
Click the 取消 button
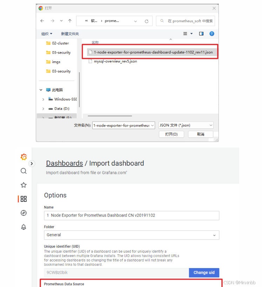tap(201, 134)
